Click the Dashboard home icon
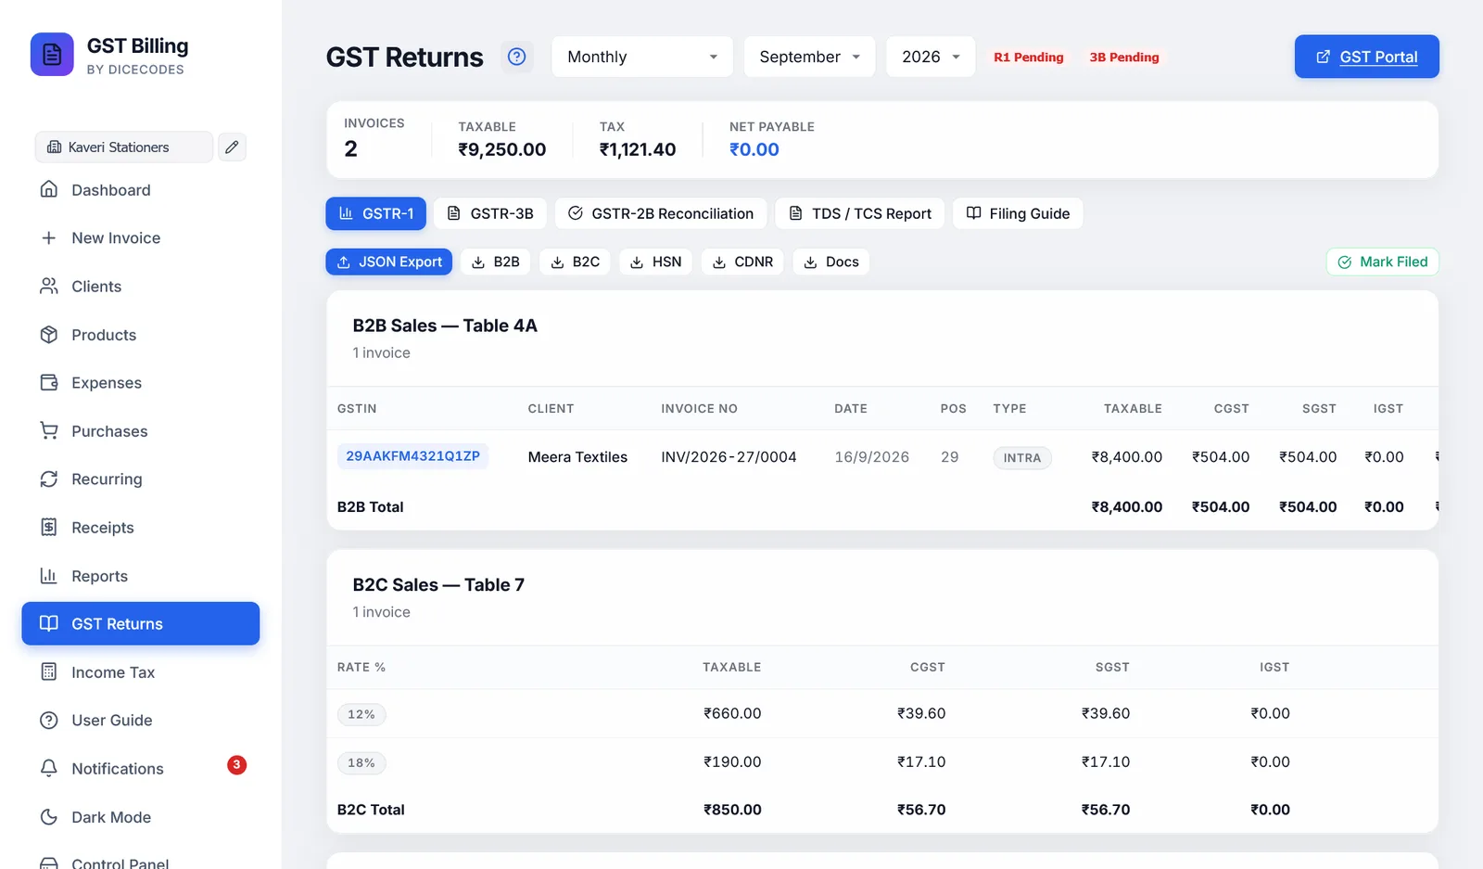This screenshot has width=1483, height=869. [x=49, y=189]
